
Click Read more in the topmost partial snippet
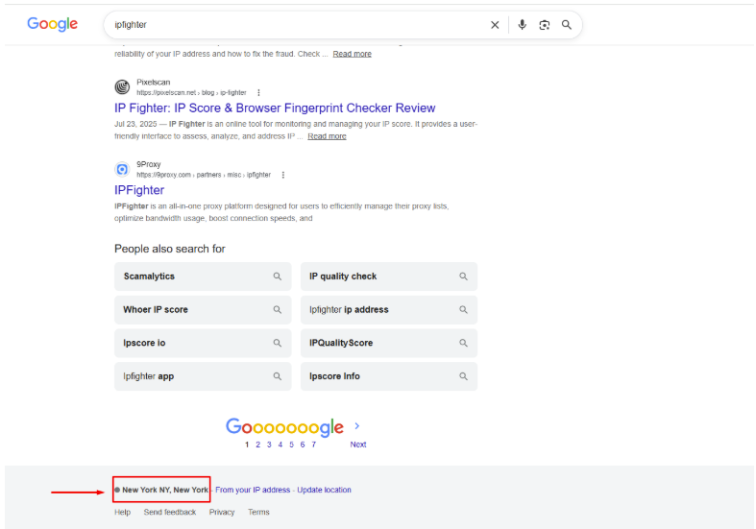point(352,54)
